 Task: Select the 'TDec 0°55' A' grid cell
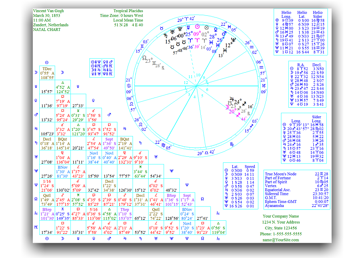(x=47, y=73)
